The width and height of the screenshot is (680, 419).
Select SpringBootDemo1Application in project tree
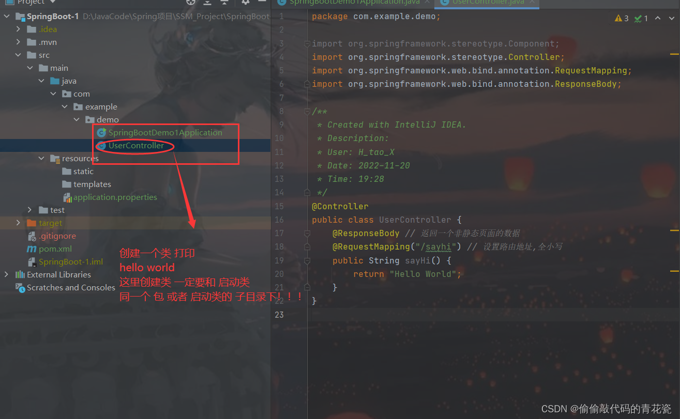[x=165, y=133]
